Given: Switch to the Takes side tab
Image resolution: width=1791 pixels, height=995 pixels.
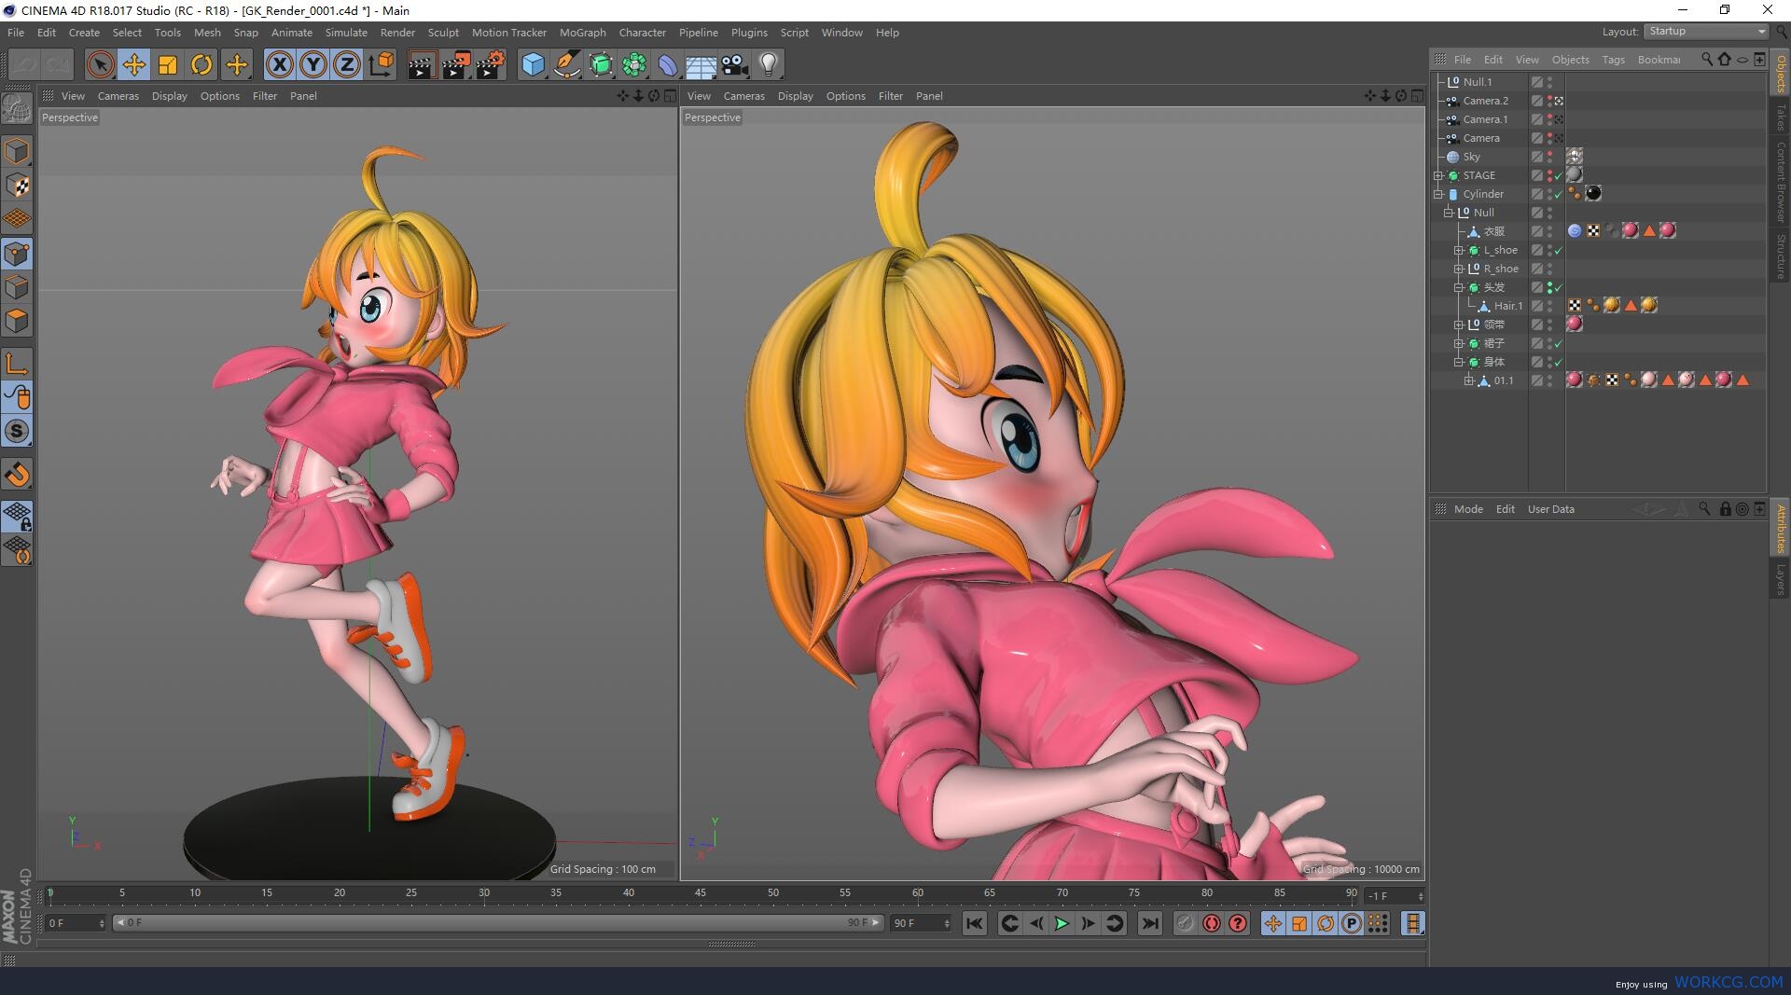Looking at the screenshot, I should pos(1781,118).
